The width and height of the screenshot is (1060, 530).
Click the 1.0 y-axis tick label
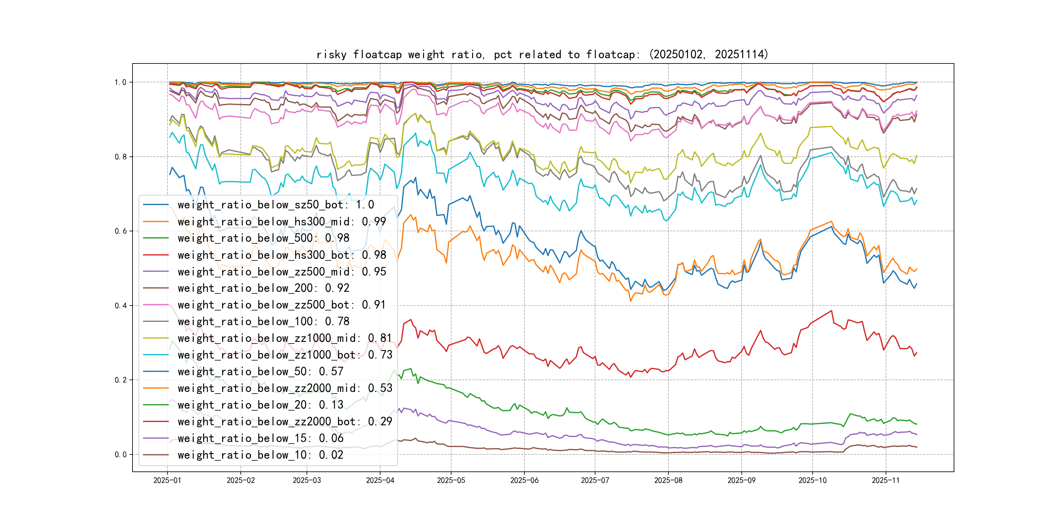click(x=121, y=82)
